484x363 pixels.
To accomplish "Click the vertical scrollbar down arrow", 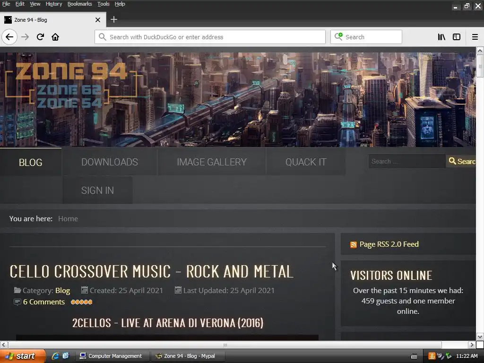I will [480, 337].
